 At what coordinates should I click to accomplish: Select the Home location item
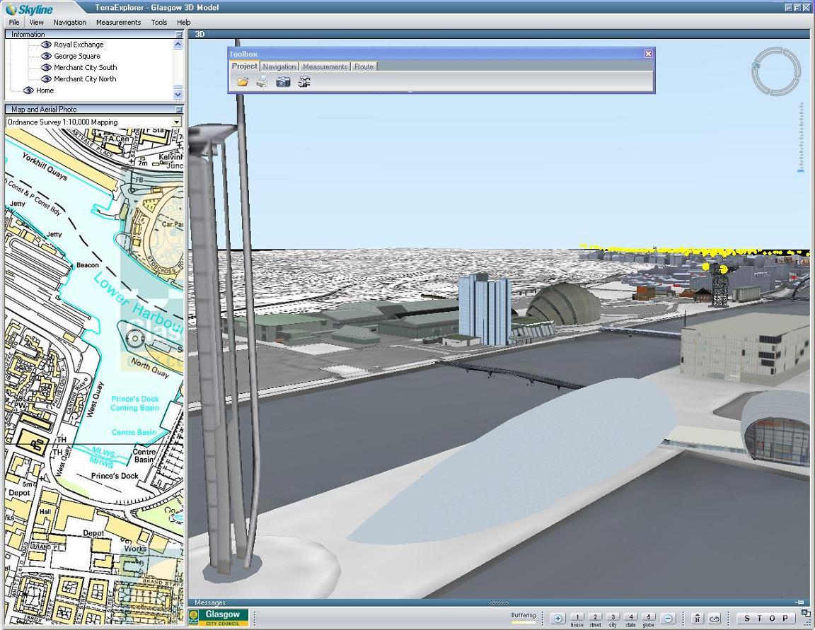click(x=45, y=91)
